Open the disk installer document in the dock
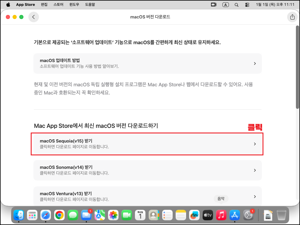The image size is (300, 225). [x=268, y=215]
